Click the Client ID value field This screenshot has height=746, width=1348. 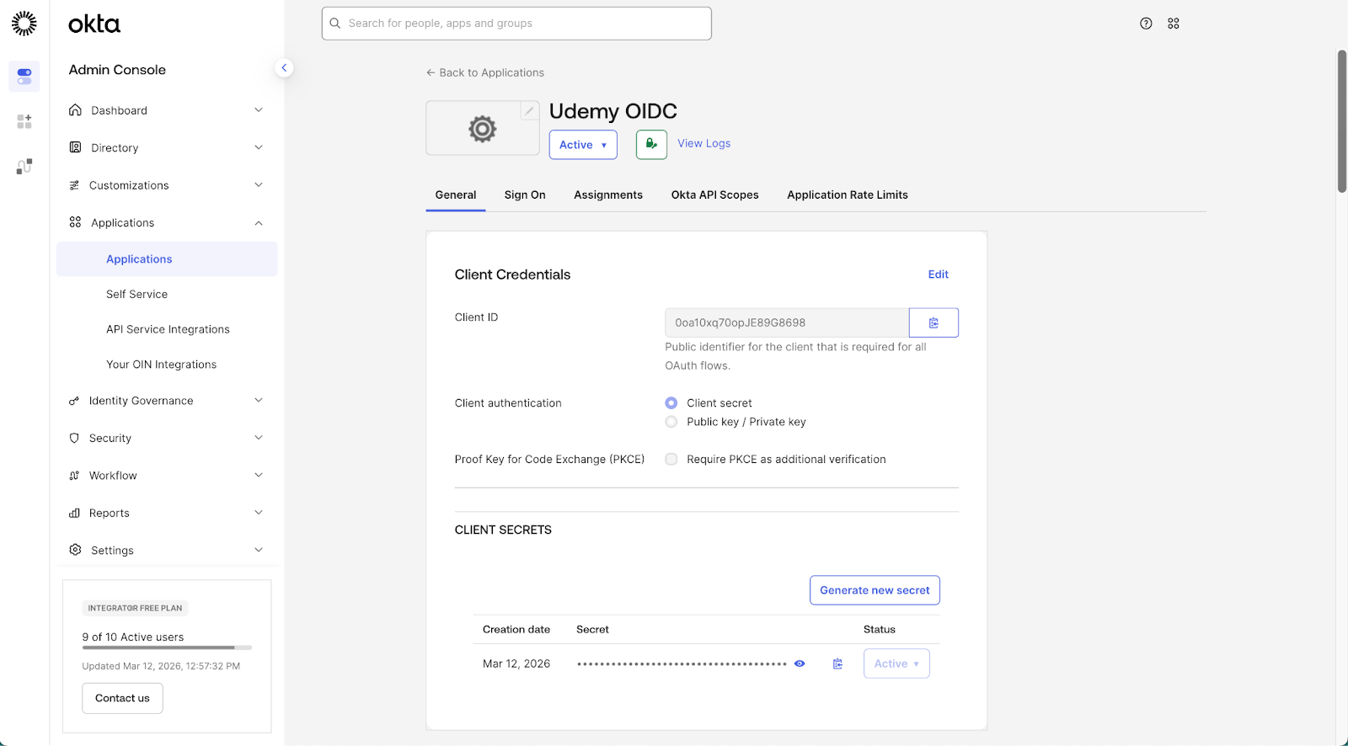787,322
